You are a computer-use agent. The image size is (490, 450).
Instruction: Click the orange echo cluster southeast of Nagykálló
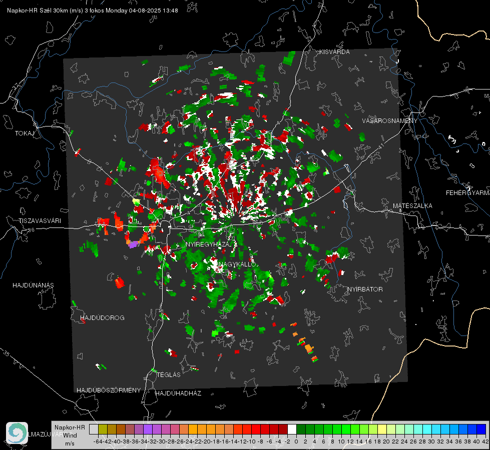[x=308, y=347]
